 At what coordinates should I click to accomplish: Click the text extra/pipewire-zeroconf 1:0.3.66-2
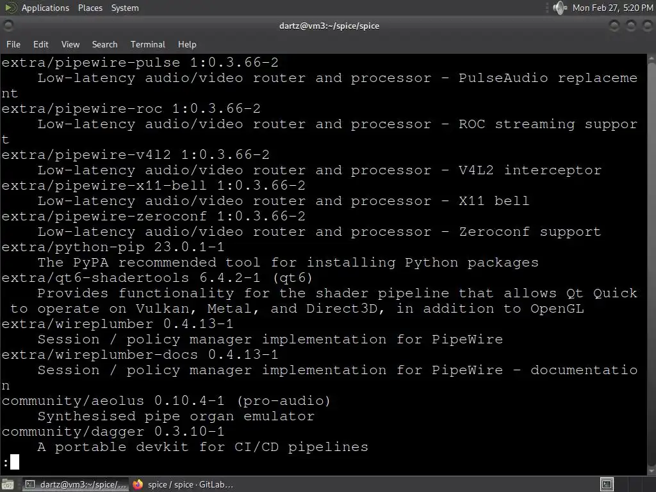tap(153, 216)
